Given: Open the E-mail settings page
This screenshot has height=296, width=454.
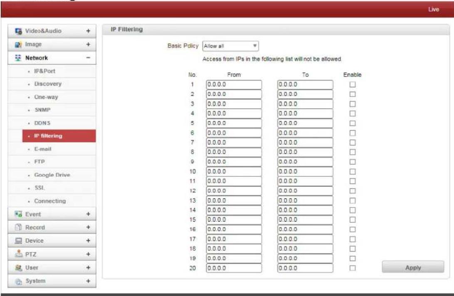Looking at the screenshot, I should 42,149.
